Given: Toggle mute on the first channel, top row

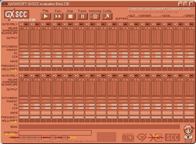Looking at the screenshot, I should [21, 24].
